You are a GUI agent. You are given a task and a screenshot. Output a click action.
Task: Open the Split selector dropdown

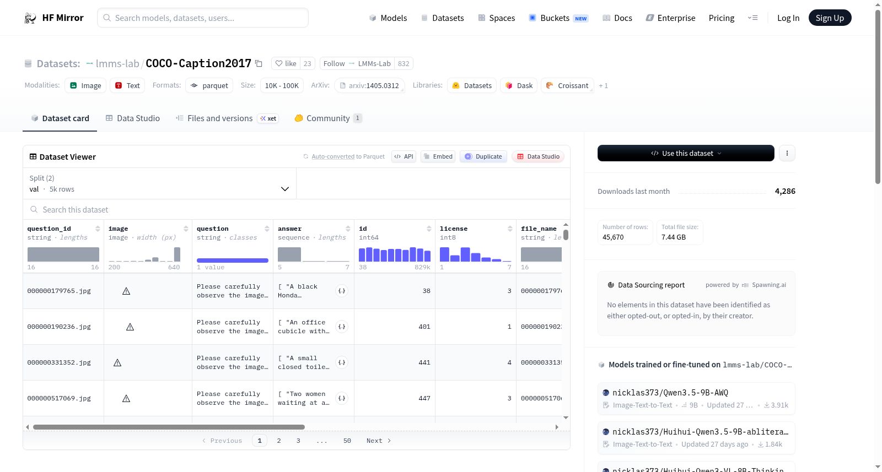[160, 183]
